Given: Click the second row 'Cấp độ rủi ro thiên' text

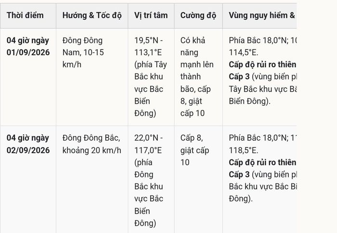Looking at the screenshot, I should pyautogui.click(x=262, y=162).
